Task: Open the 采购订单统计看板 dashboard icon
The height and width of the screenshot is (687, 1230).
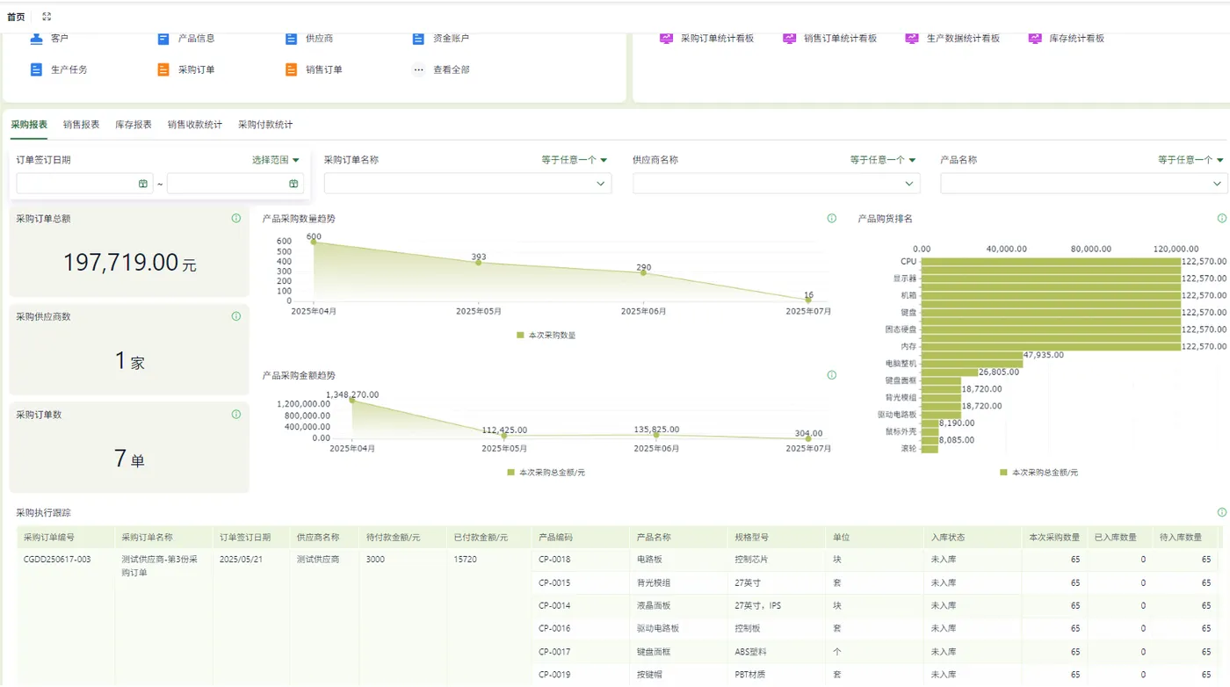Action: click(x=666, y=38)
